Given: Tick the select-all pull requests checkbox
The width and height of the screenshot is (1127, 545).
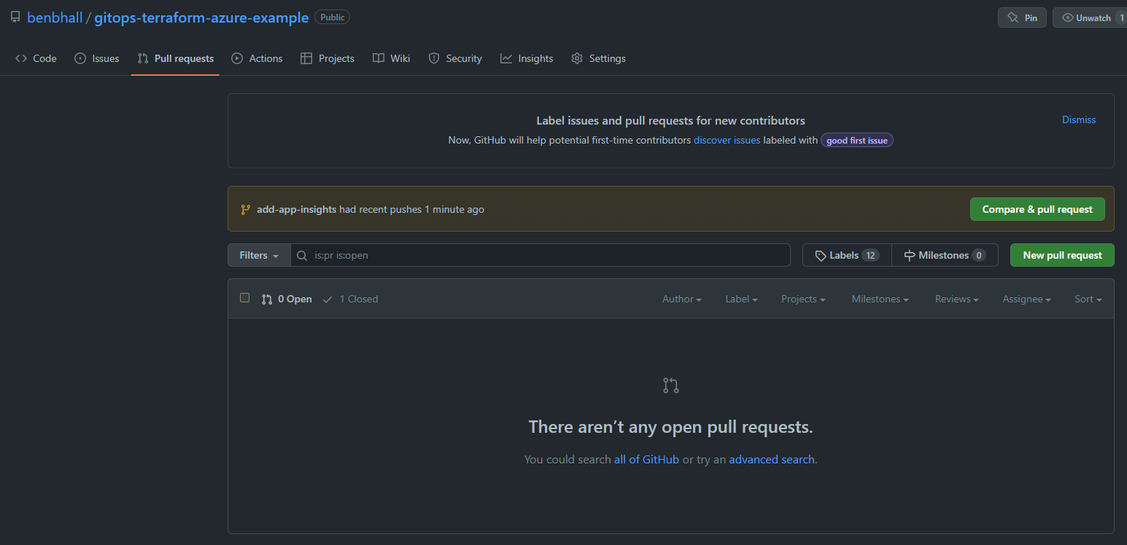Looking at the screenshot, I should (x=245, y=298).
